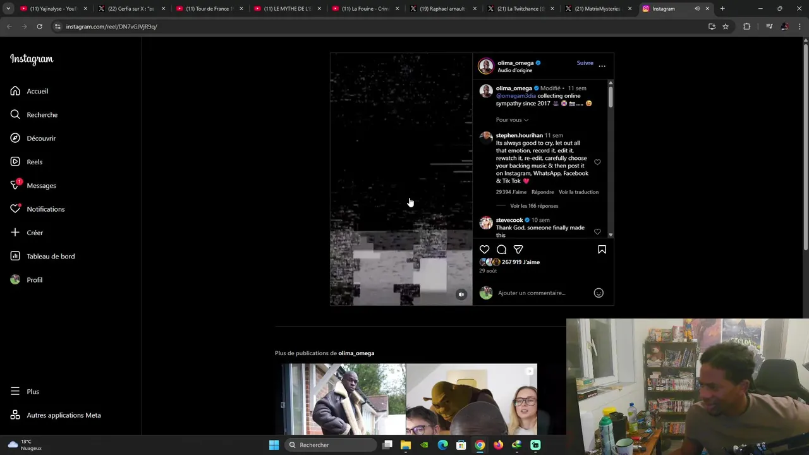Open stevecook's profile name
809x455 pixels.
pos(509,220)
